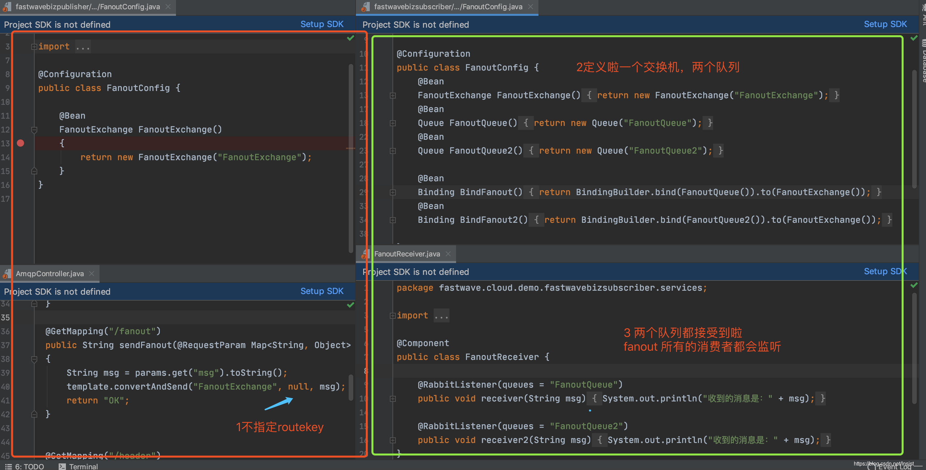Select the AmqpController.java tab
The height and width of the screenshot is (470, 926).
(x=50, y=274)
